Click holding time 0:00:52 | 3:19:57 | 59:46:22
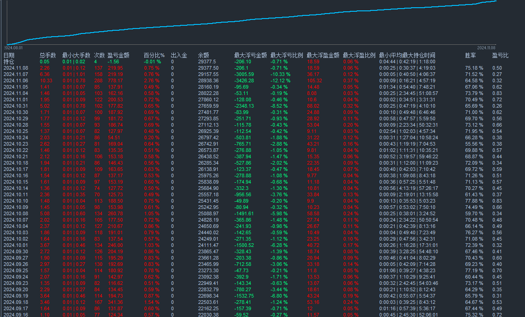The image size is (525, 317). (x=409, y=156)
